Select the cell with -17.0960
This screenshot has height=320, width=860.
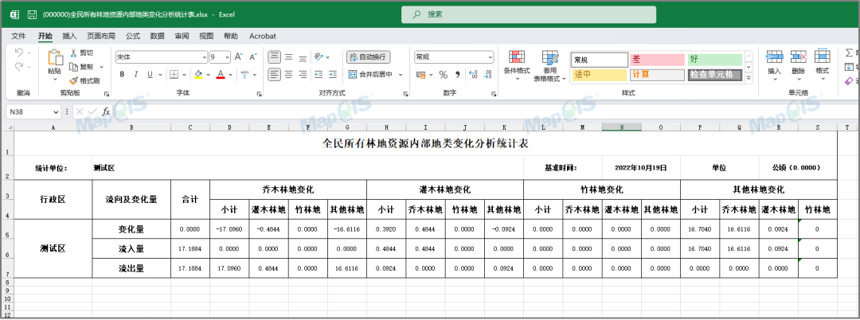click(x=229, y=229)
